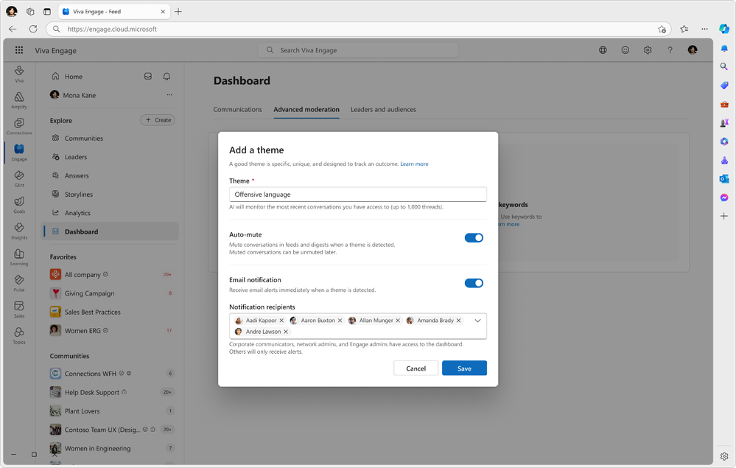736x468 pixels.
Task: Open help question mark icon
Action: click(670, 50)
